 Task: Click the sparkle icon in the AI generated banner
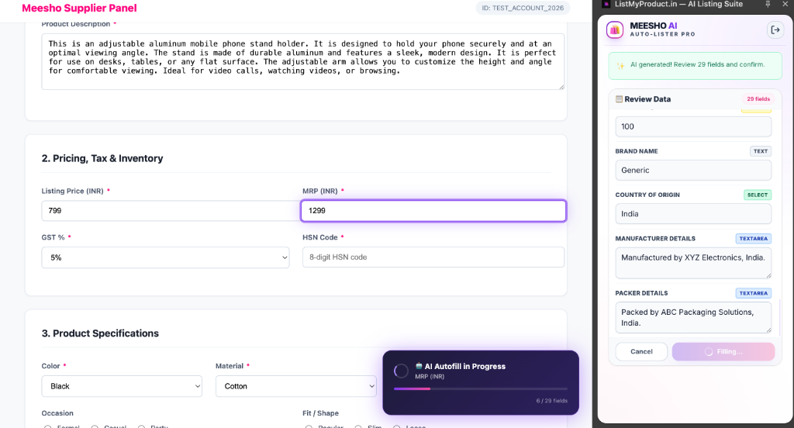(620, 65)
